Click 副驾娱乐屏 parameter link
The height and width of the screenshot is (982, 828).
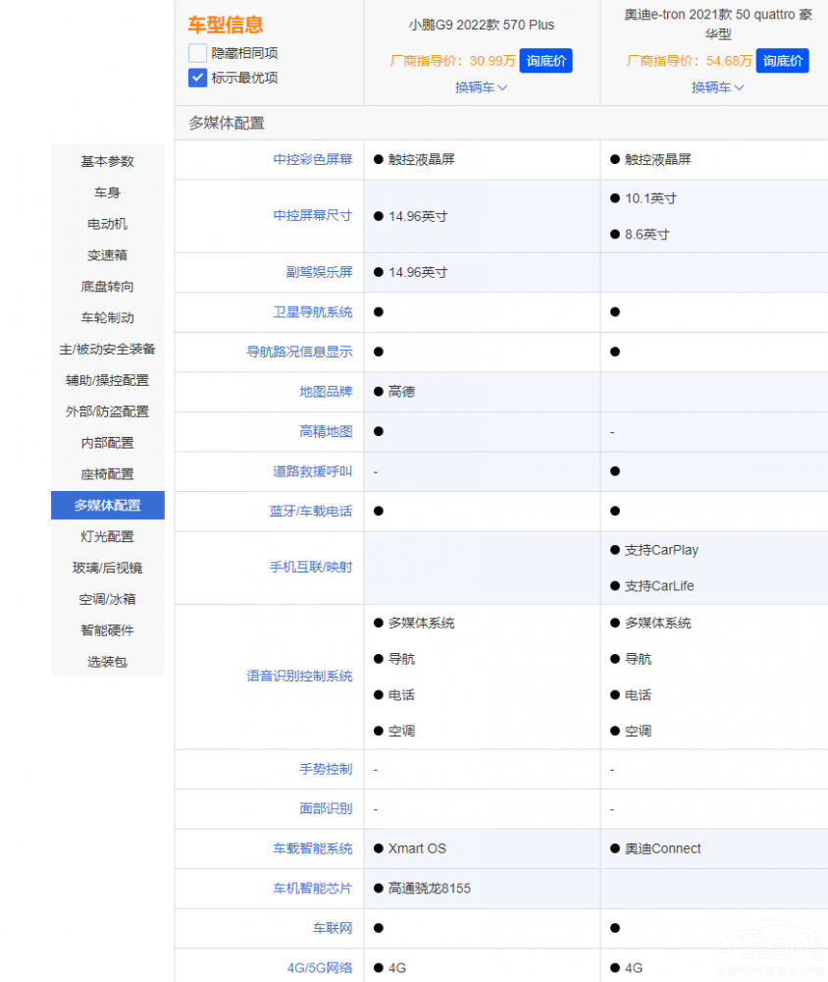click(319, 272)
